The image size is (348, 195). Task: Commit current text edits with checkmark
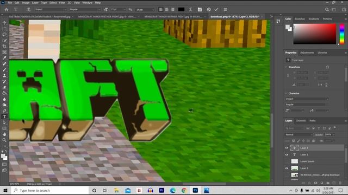(216, 10)
